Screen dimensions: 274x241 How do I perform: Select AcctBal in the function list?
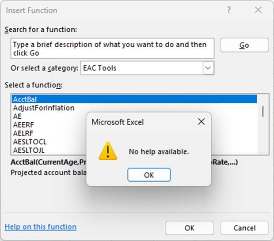click(x=134, y=99)
